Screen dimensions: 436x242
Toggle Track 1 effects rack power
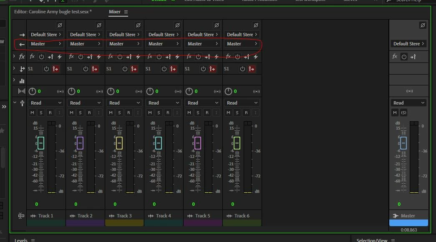[x=41, y=57]
